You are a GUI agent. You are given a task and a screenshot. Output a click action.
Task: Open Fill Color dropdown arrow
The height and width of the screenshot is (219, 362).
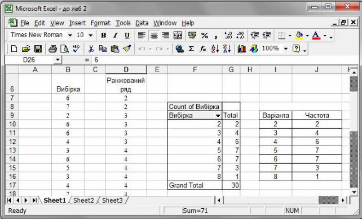[307, 36]
